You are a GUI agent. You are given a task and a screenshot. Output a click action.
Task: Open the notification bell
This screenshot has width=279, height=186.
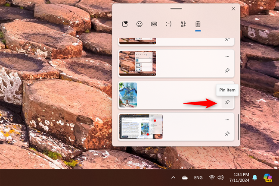point(254,178)
